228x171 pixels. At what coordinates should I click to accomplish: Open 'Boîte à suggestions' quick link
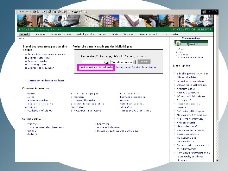(188, 134)
